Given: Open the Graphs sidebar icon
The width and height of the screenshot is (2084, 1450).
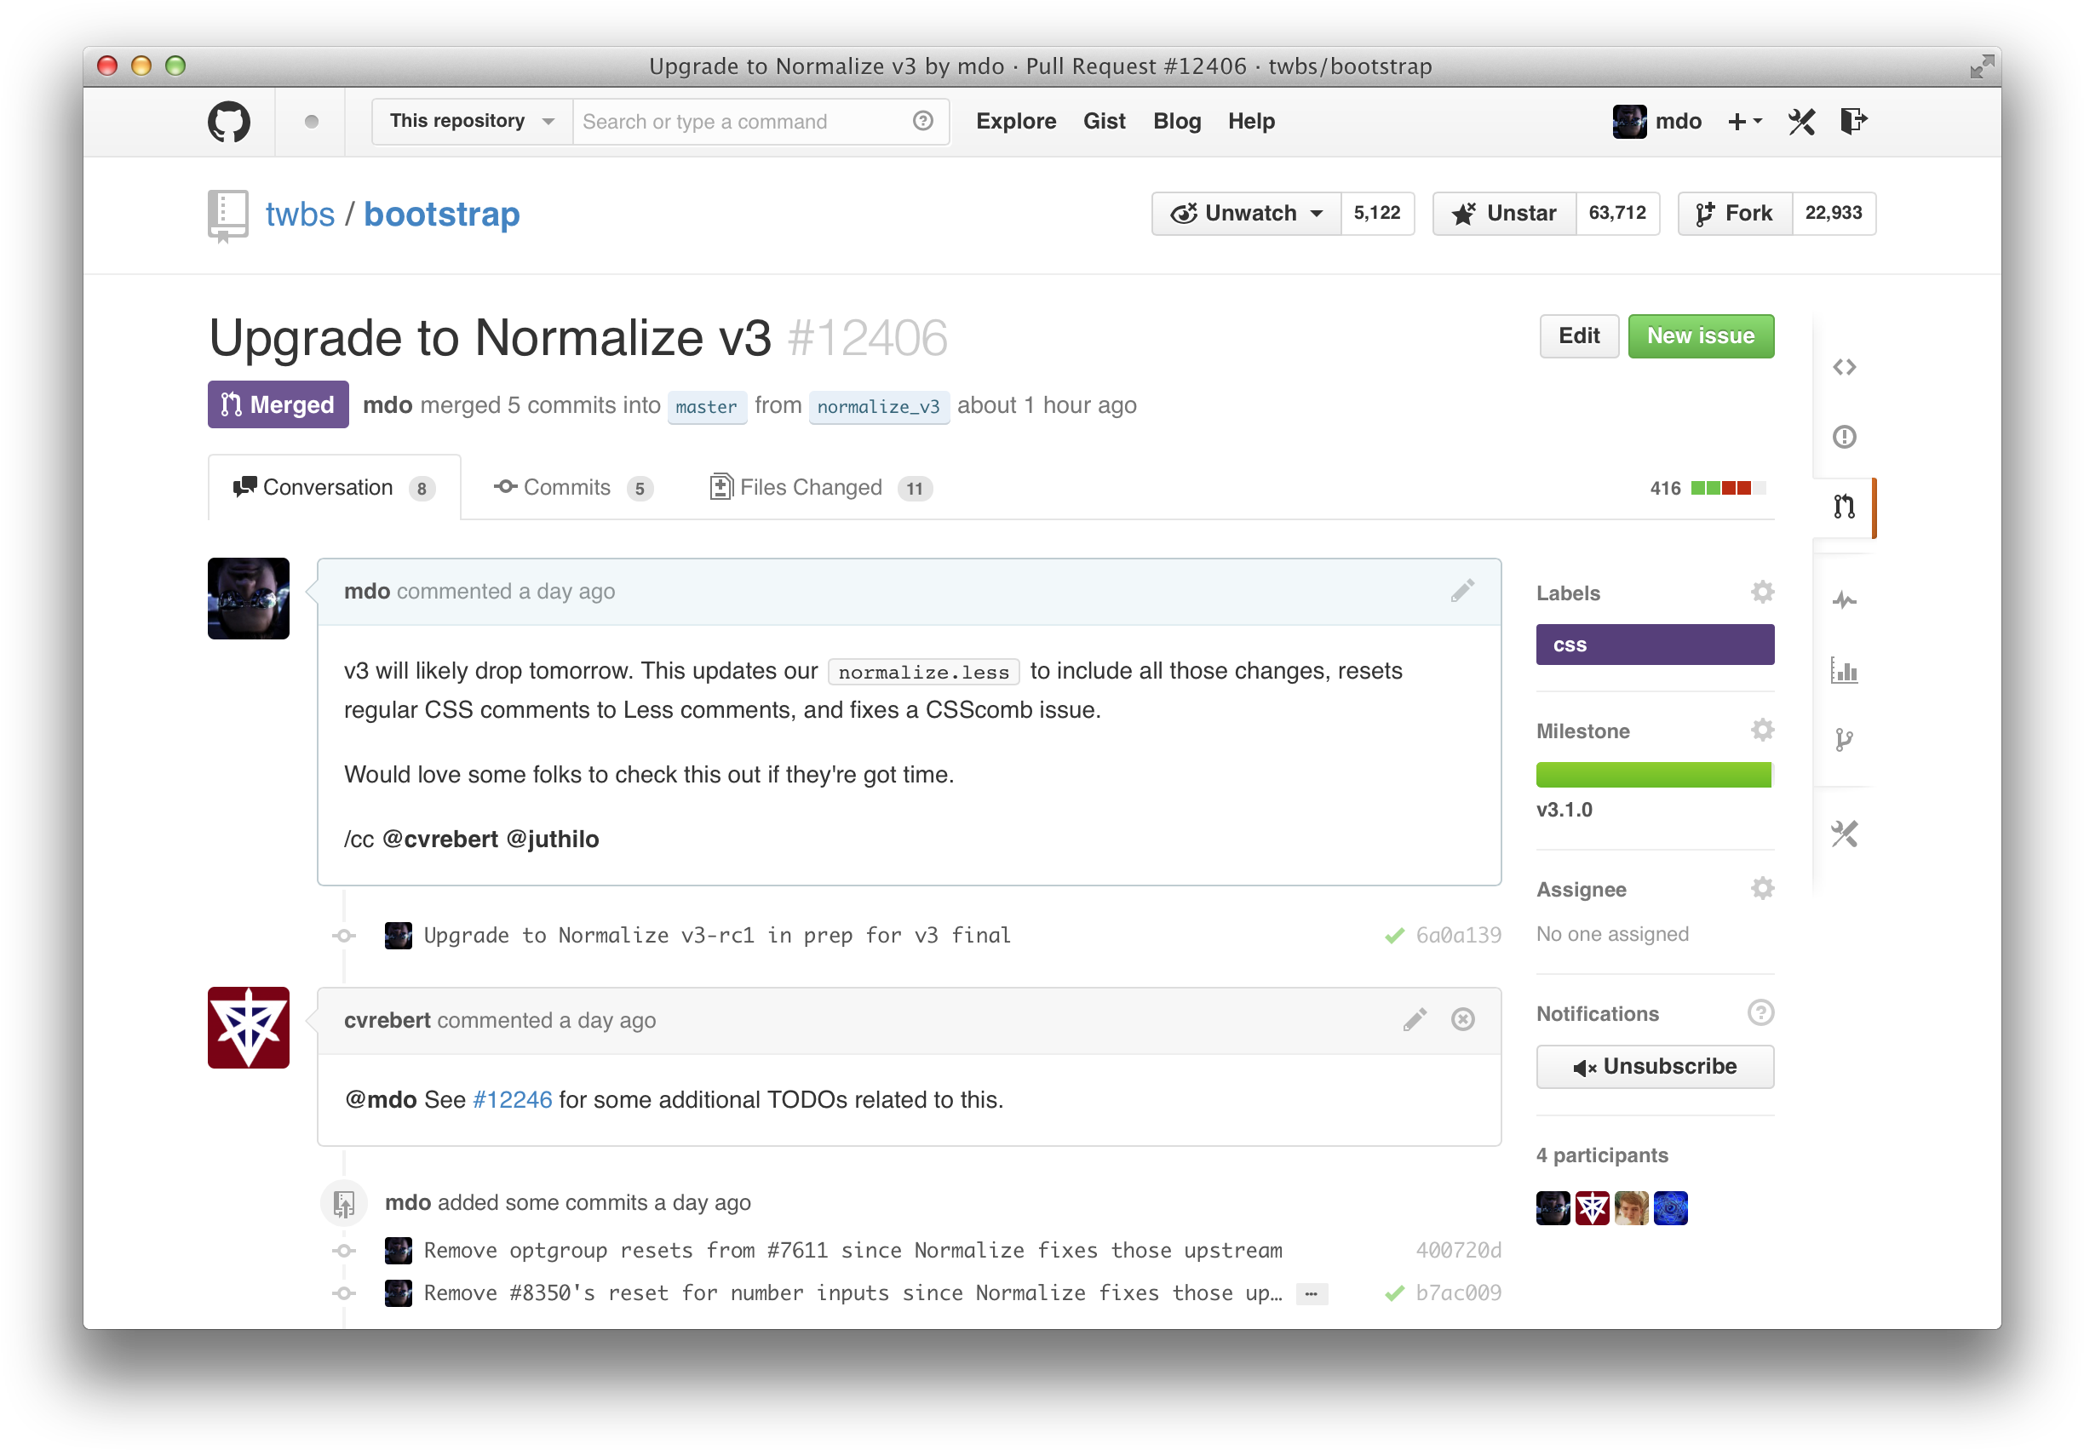Looking at the screenshot, I should coord(1844,671).
